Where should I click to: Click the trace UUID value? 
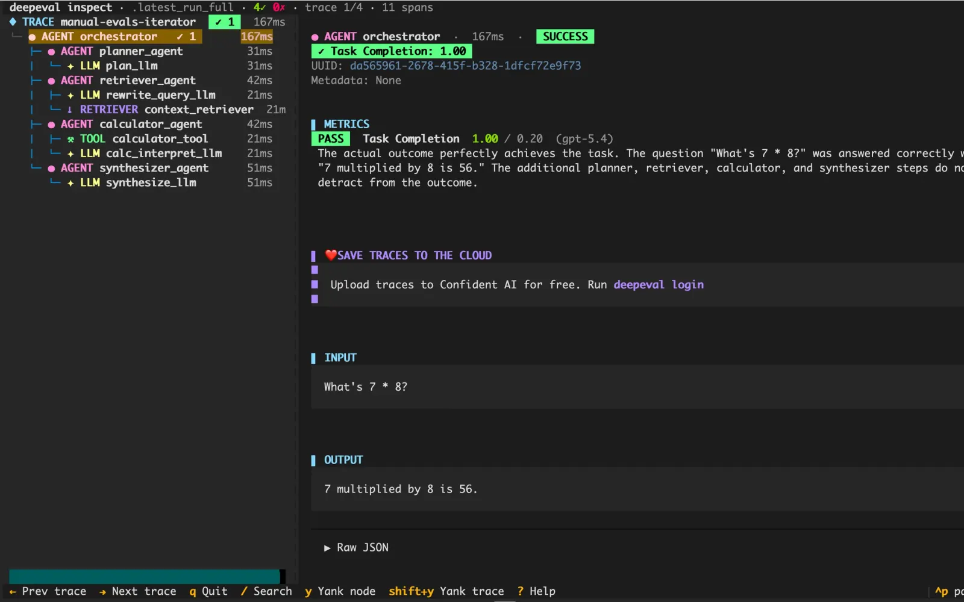[465, 66]
